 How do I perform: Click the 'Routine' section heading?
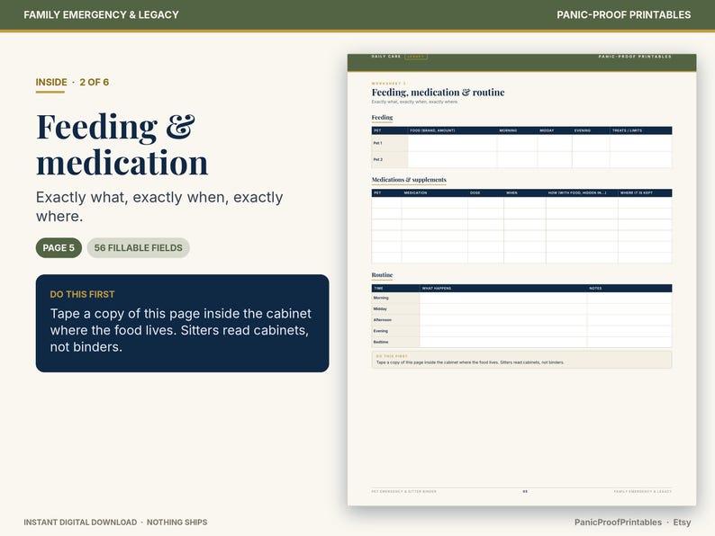(382, 275)
